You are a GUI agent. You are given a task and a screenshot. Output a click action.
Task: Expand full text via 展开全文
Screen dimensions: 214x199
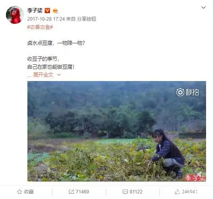(43, 75)
